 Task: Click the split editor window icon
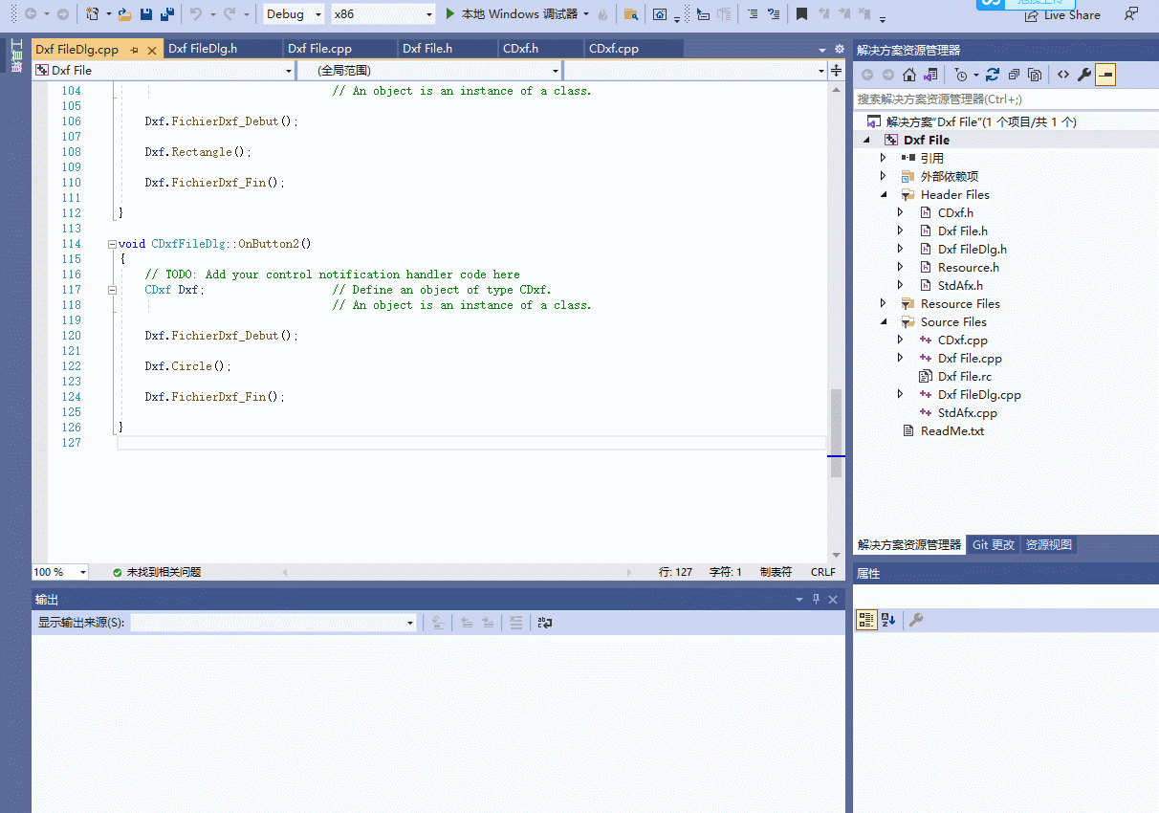837,71
